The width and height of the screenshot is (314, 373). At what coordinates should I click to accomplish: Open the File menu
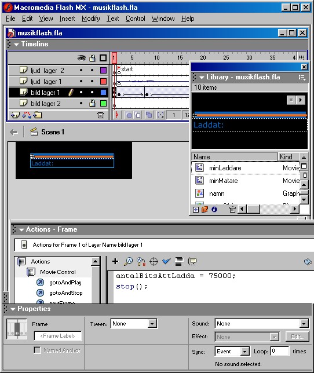pos(10,19)
